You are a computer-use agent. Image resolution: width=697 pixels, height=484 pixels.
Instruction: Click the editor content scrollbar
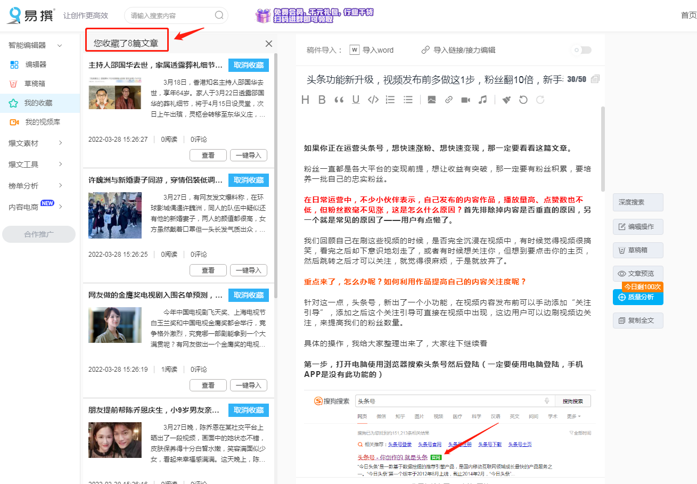[x=603, y=149]
